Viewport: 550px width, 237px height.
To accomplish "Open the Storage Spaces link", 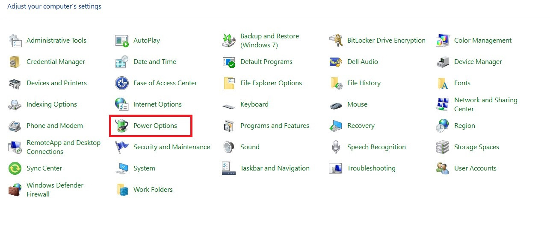I will (476, 147).
